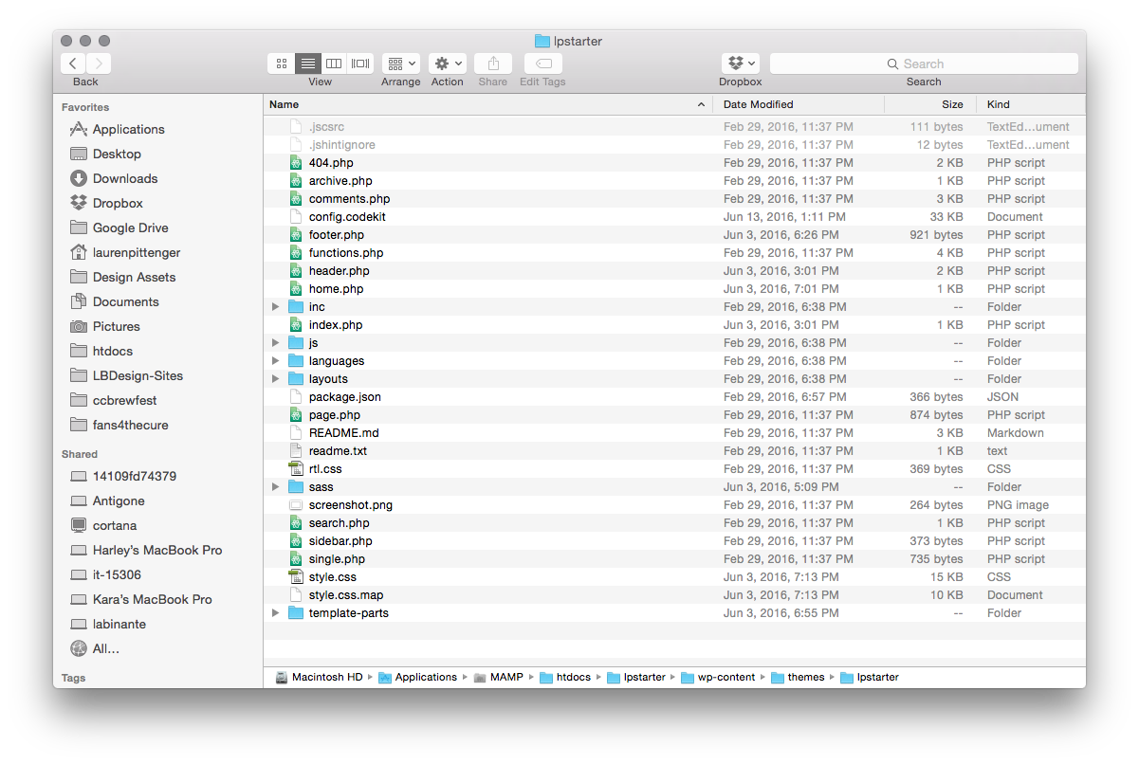This screenshot has height=764, width=1139.
Task: Open Desktop in the sidebar
Action: point(117,154)
